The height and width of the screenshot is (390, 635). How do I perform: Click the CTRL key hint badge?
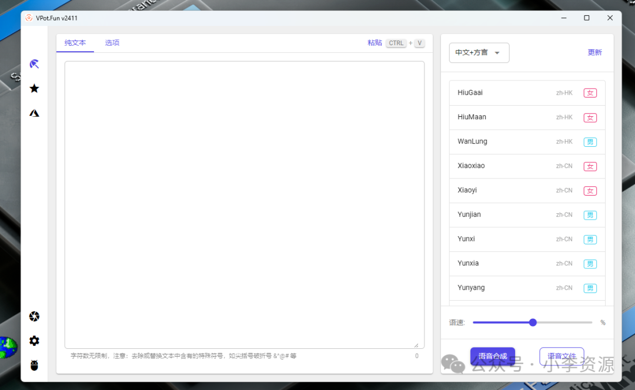[396, 43]
